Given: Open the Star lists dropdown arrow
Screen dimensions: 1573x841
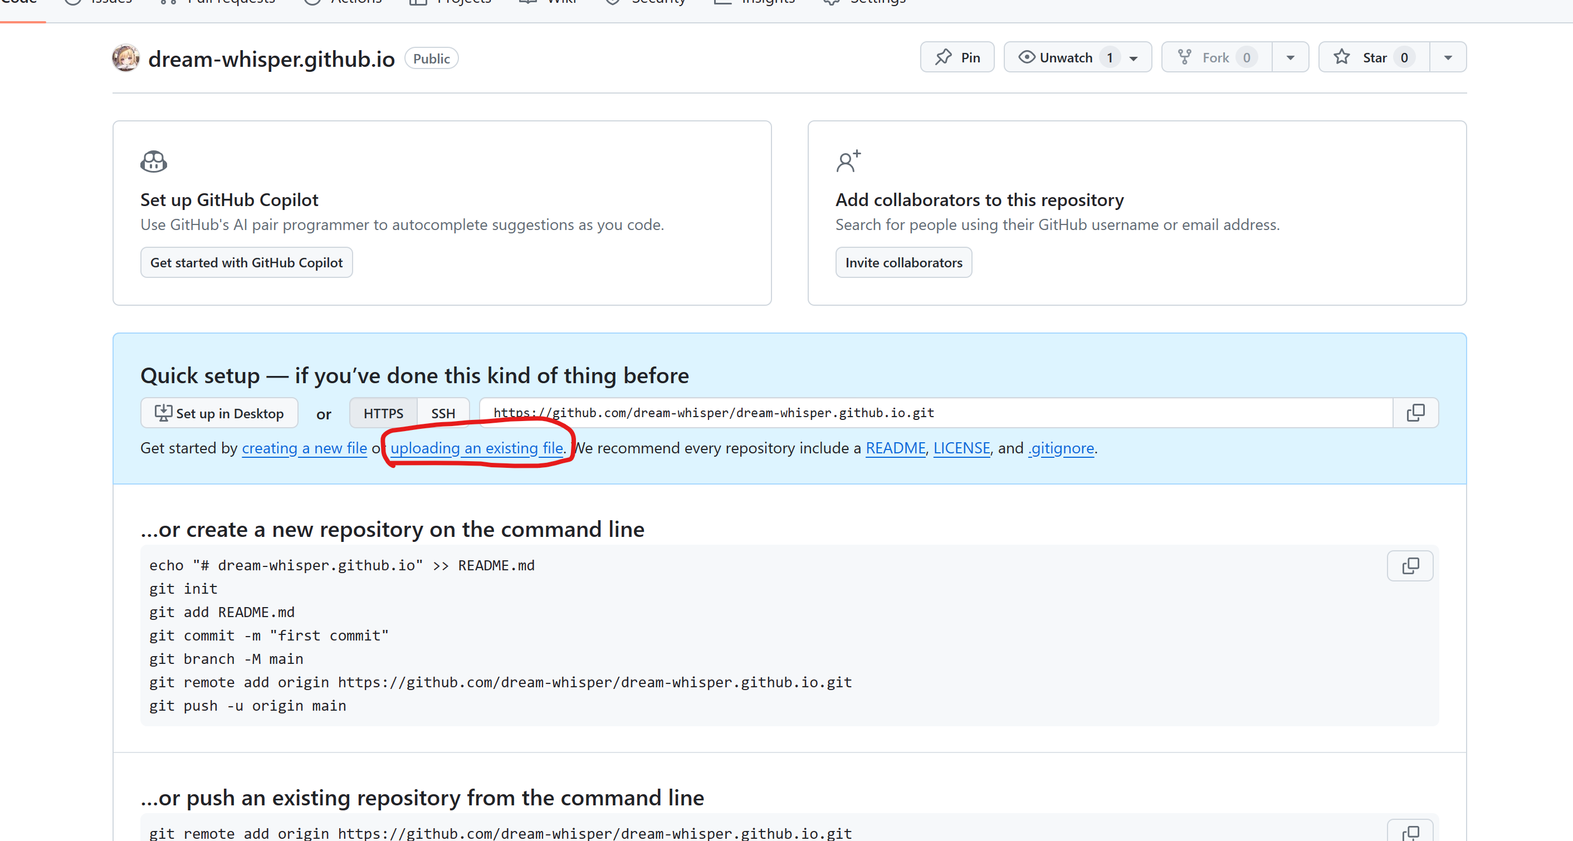Looking at the screenshot, I should pos(1447,57).
